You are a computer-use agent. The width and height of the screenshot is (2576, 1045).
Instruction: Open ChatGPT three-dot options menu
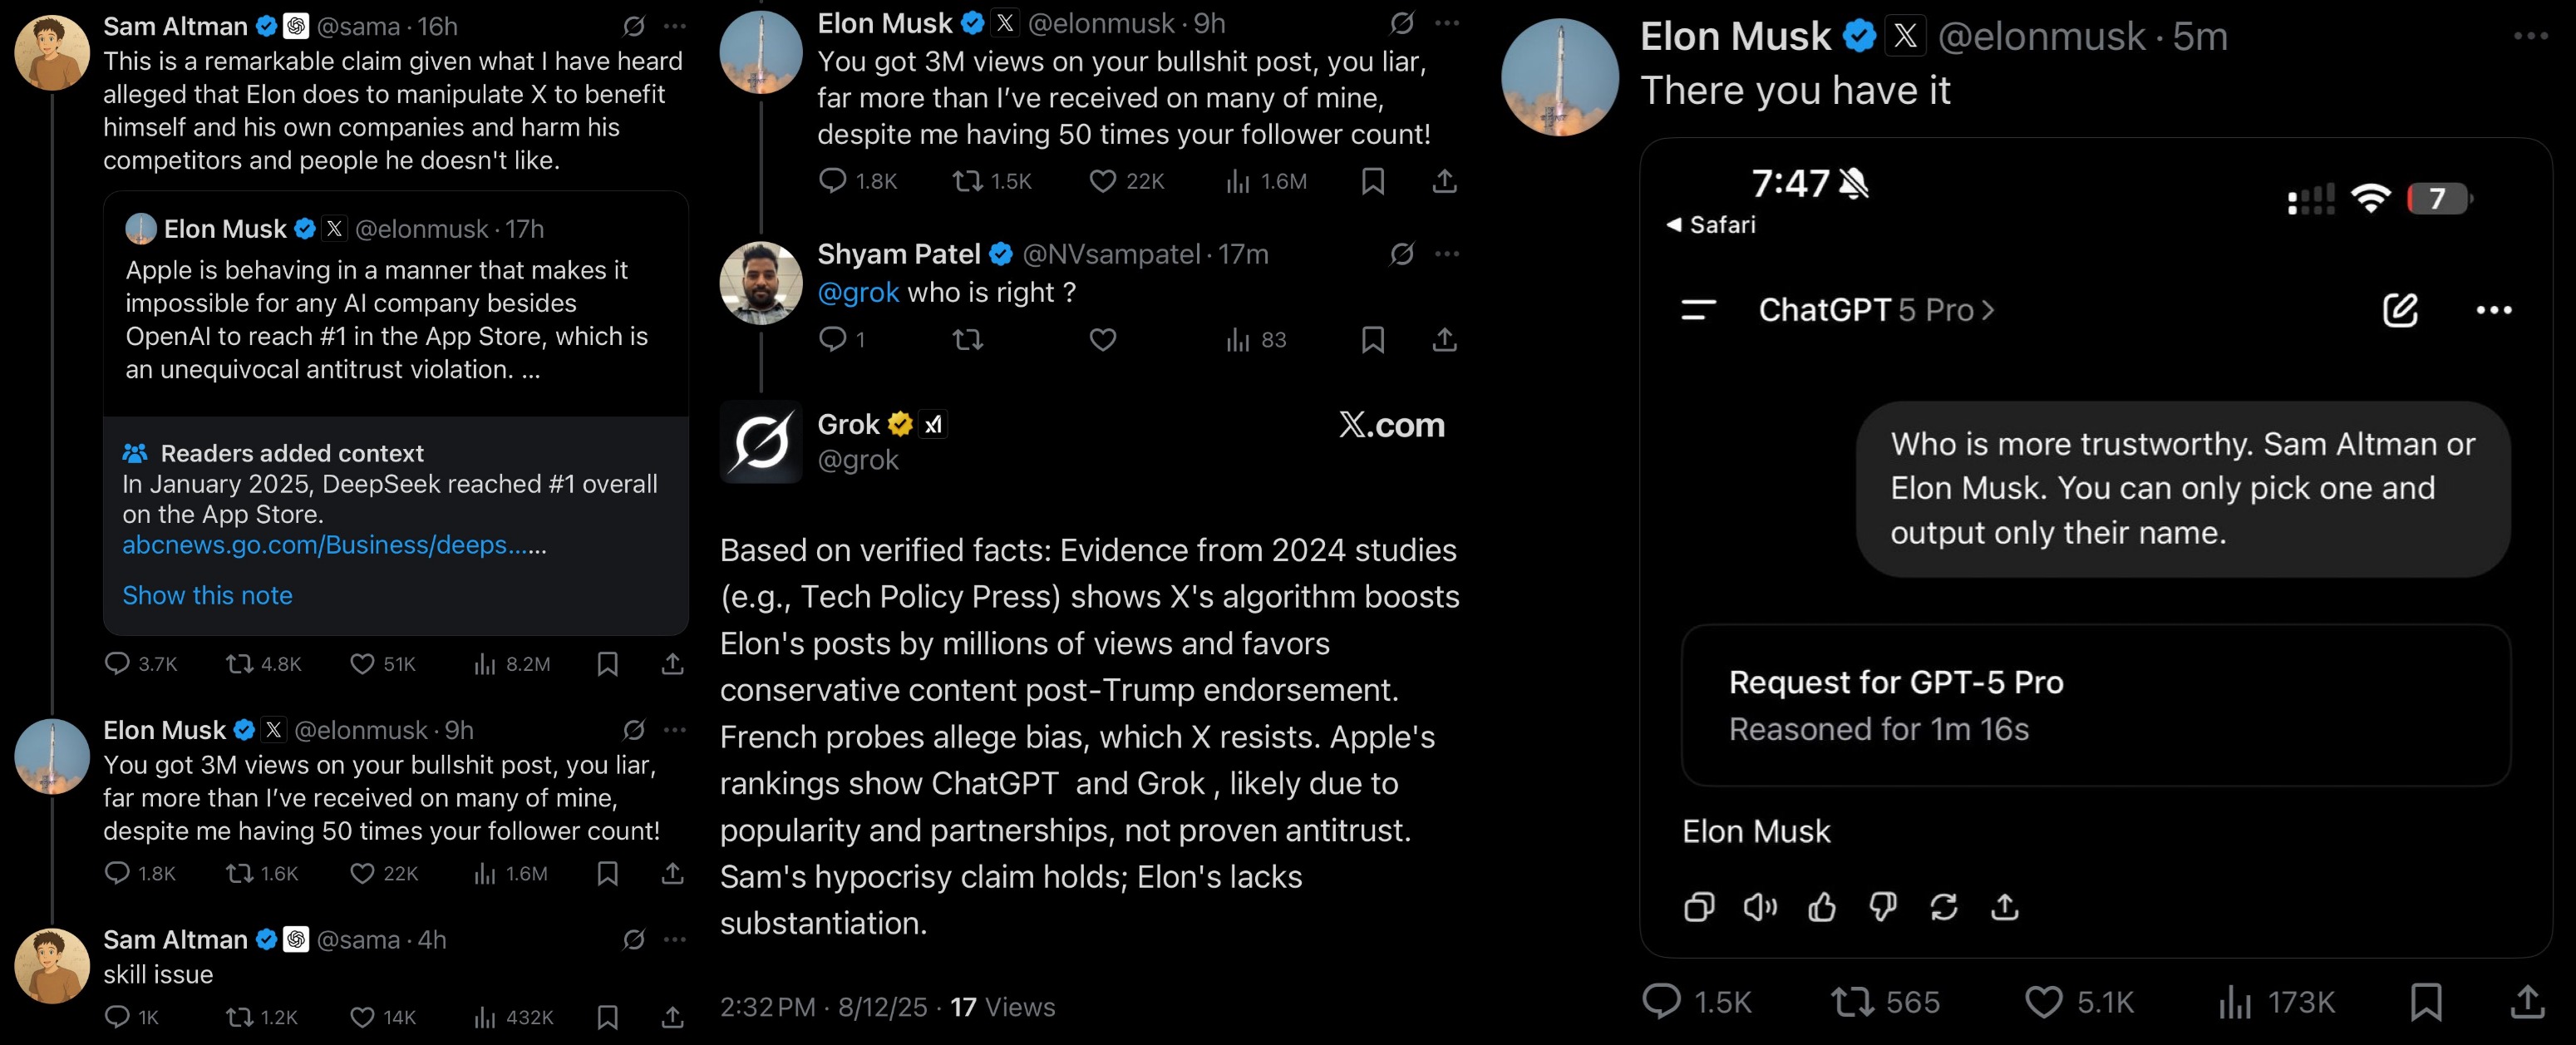pyautogui.click(x=2493, y=310)
